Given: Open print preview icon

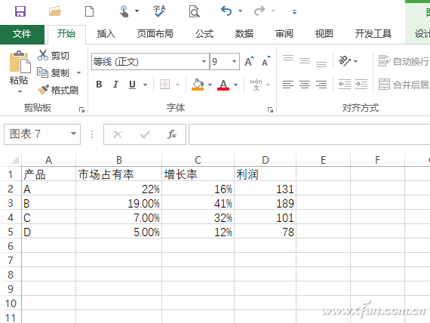Looking at the screenshot, I should [x=194, y=11].
